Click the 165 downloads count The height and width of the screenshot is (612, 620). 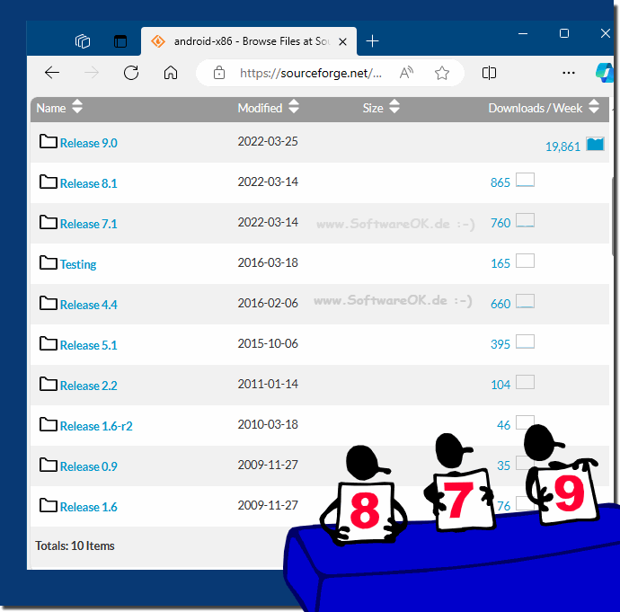coord(500,263)
